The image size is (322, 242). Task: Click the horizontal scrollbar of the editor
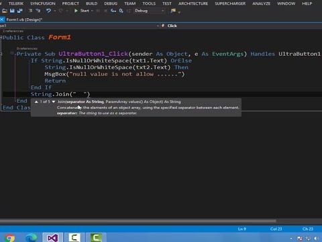pos(138,221)
